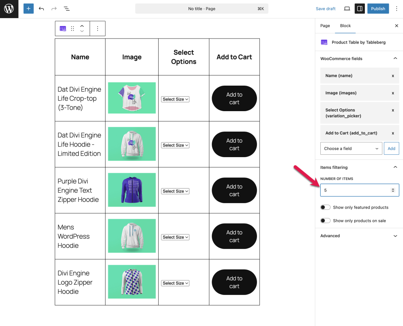
Task: Click the Publish button
Action: (378, 9)
